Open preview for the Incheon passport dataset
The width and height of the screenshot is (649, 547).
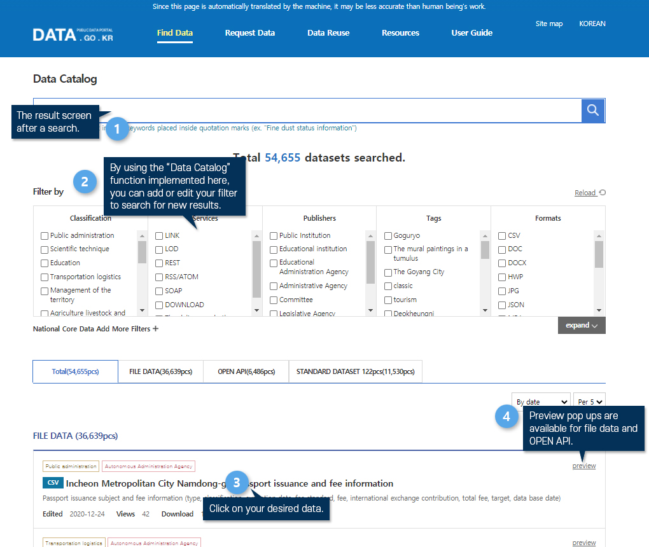tap(583, 466)
